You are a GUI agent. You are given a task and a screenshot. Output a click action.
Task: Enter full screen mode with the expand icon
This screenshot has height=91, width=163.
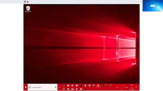(x=138, y=2)
